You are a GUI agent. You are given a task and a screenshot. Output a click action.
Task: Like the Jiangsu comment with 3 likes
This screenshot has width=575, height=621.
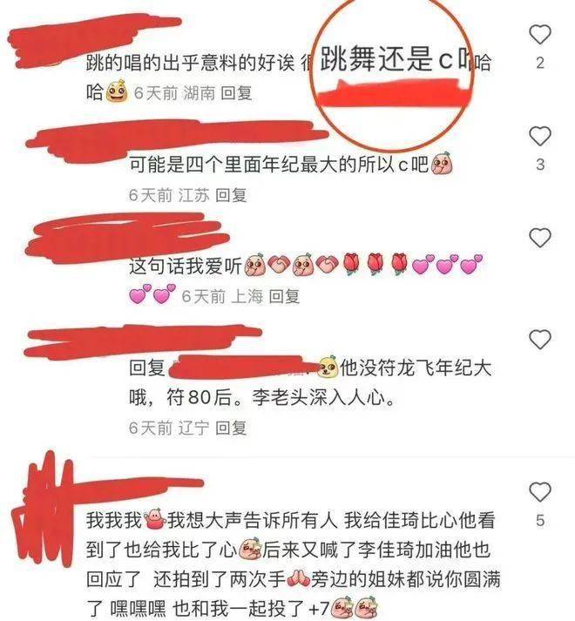click(x=540, y=136)
